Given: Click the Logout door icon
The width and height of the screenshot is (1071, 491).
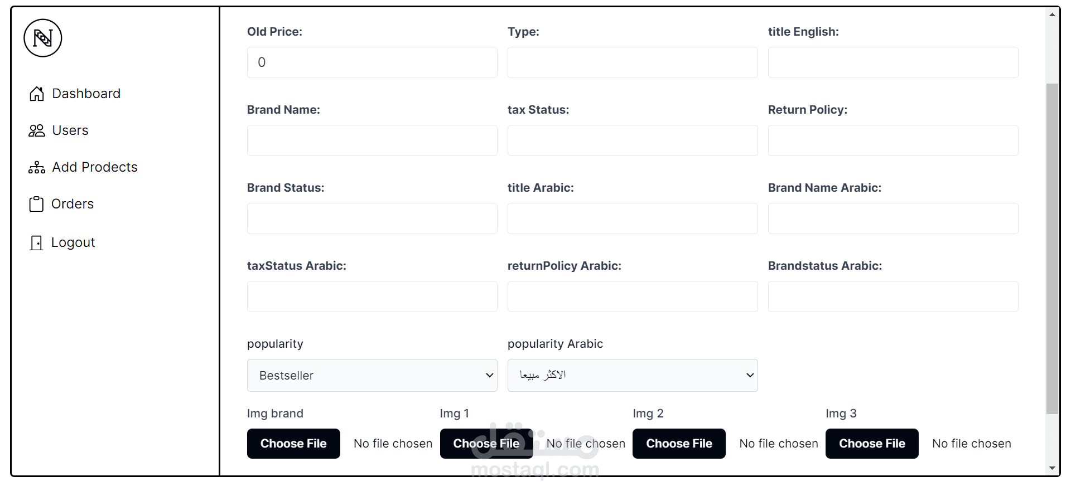Looking at the screenshot, I should tap(36, 242).
